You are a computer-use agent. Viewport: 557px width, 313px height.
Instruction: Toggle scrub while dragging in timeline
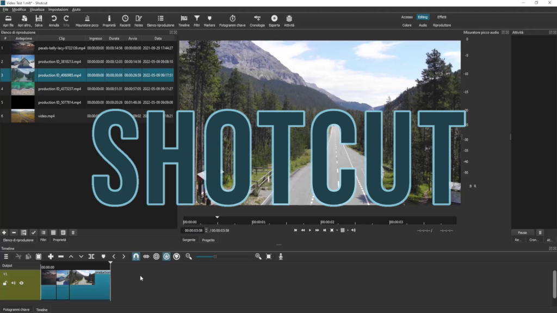point(146,256)
